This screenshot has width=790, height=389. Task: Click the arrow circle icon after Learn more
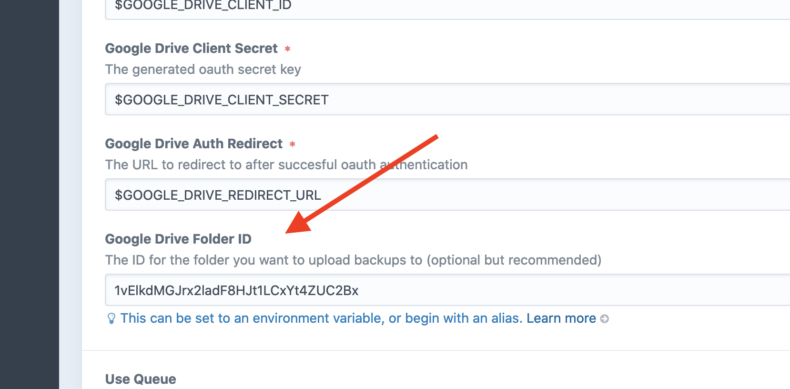coord(604,319)
